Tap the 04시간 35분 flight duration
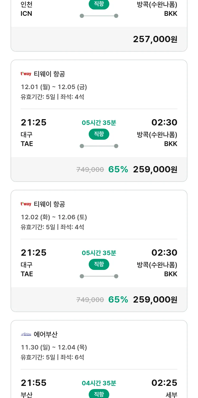Screen dimensions: 198x398 (99, 383)
